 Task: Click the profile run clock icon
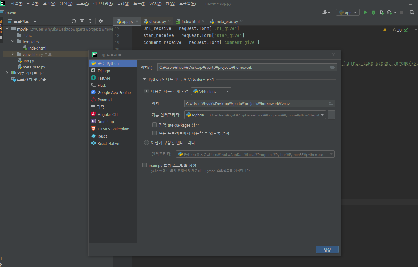[x=389, y=12]
